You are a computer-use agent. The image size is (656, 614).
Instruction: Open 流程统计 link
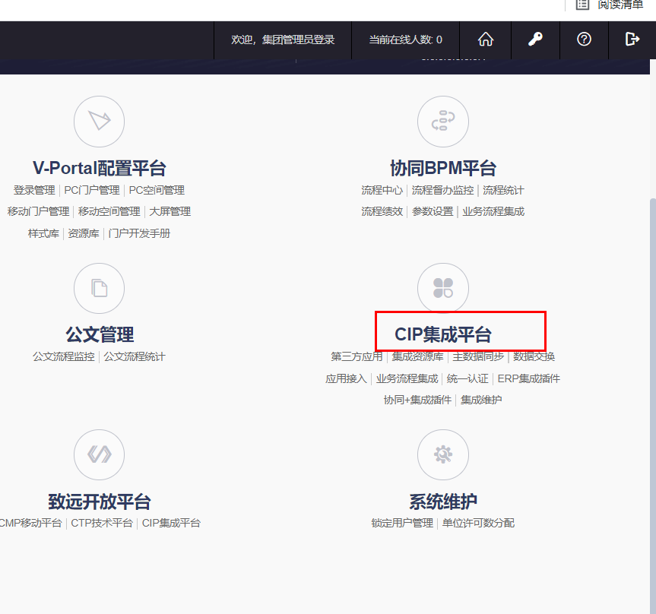(503, 190)
